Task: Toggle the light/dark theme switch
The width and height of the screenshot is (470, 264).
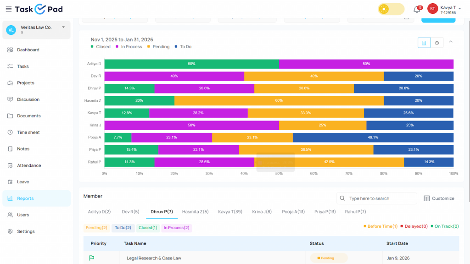Action: 391,9
